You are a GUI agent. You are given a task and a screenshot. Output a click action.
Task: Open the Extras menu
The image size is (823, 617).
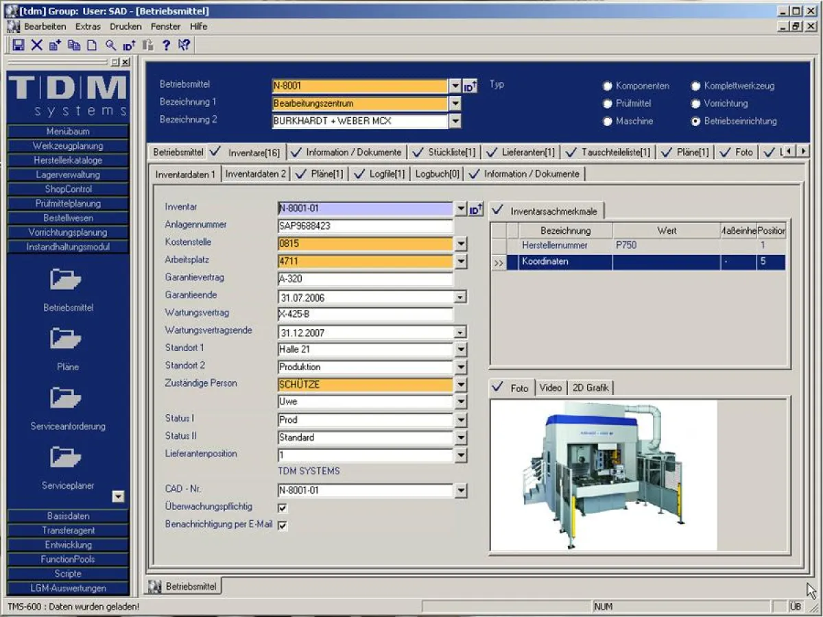pos(88,26)
